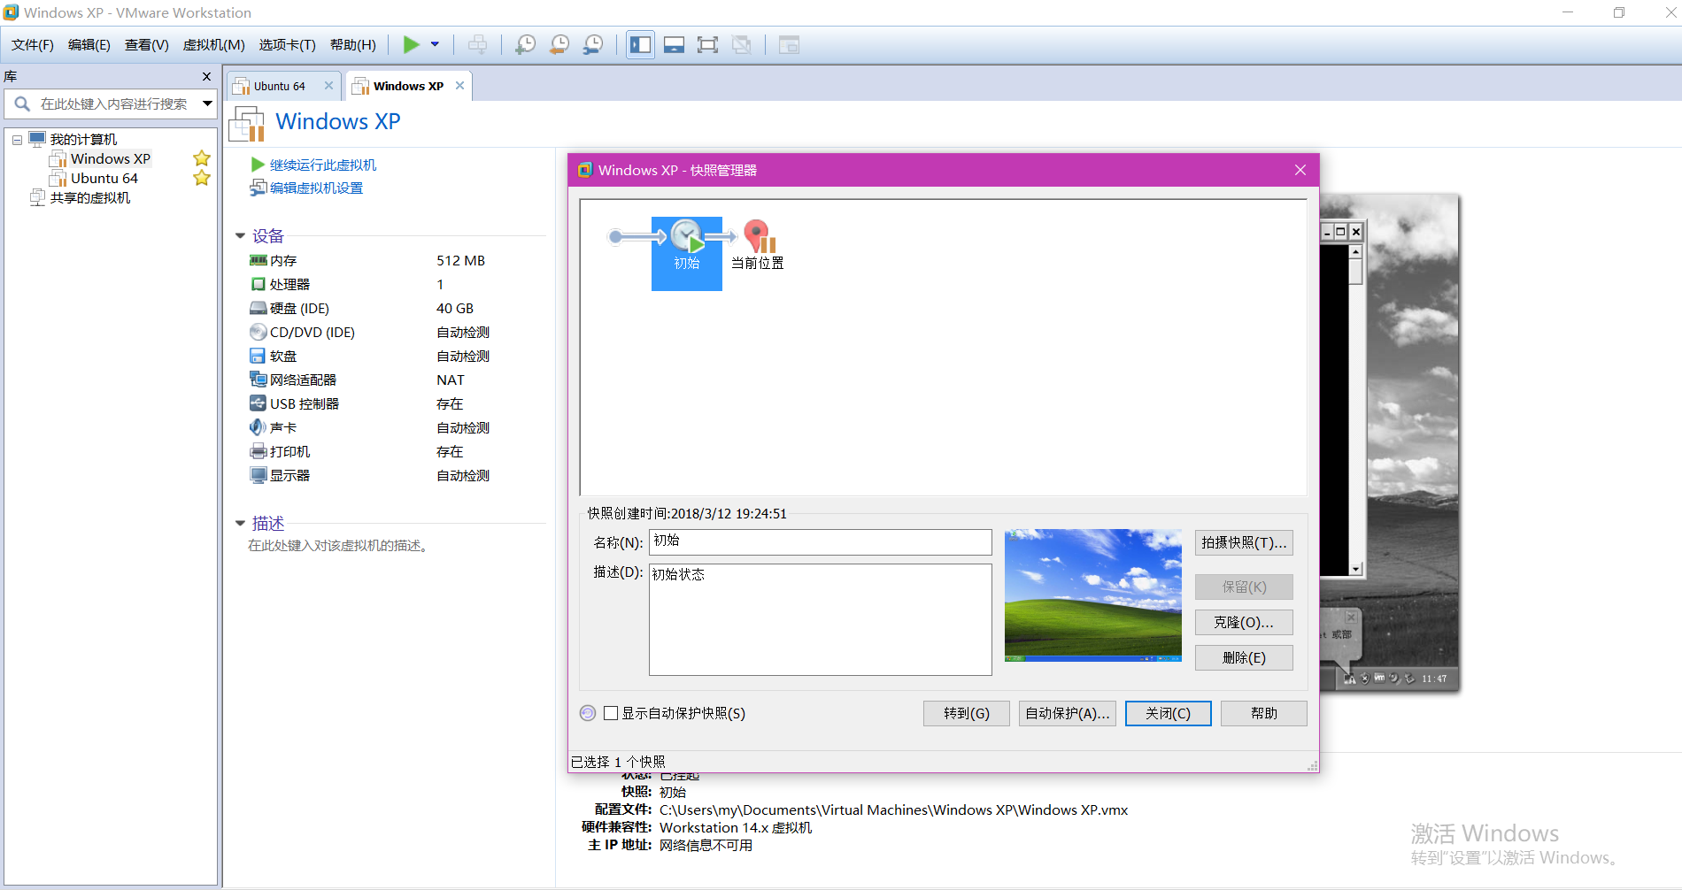Image resolution: width=1682 pixels, height=890 pixels.
Task: Click the 帮助 button in snapshot manager
Action: (x=1264, y=714)
